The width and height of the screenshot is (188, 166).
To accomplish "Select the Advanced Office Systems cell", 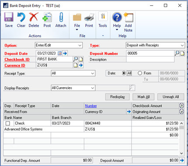I will [44, 129].
